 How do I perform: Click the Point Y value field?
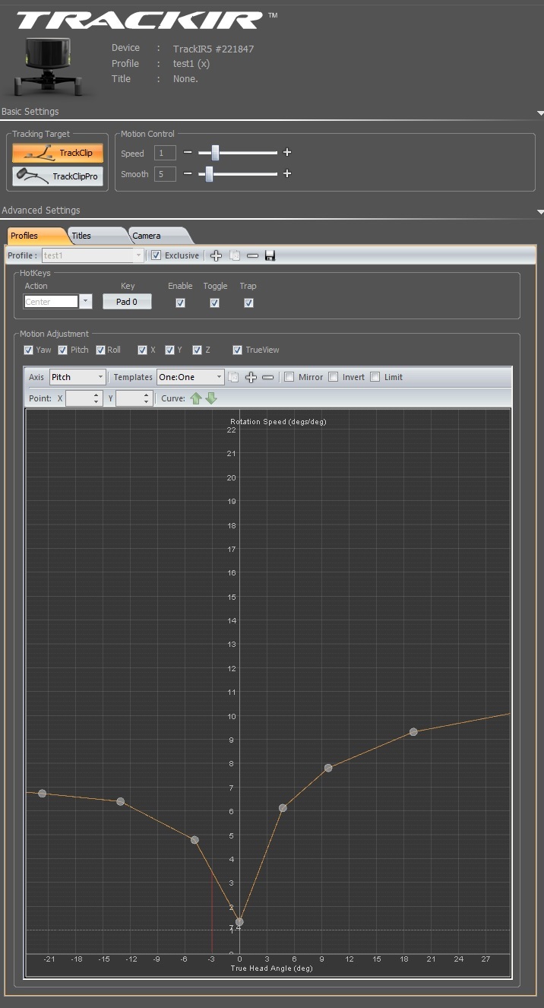(134, 398)
